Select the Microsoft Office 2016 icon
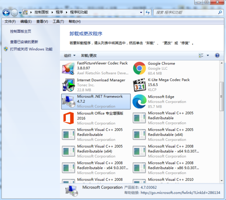226x200 pixels. point(69,118)
